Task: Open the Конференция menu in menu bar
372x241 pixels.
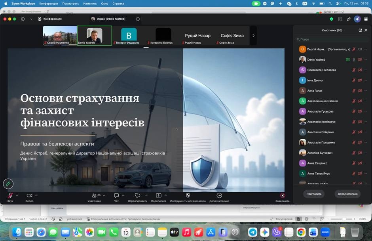Action: point(48,4)
